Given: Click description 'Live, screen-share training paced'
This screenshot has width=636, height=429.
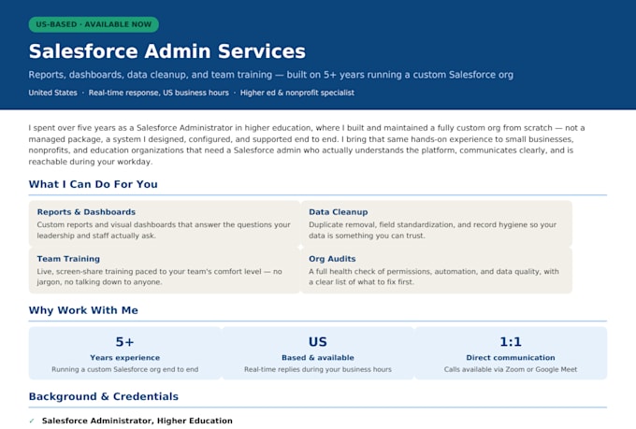Looking at the screenshot, I should (159, 277).
